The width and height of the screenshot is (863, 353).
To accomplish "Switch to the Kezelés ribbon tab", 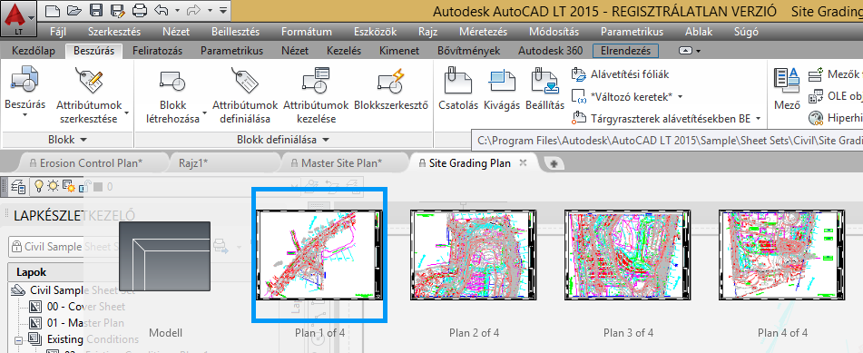I will [343, 51].
